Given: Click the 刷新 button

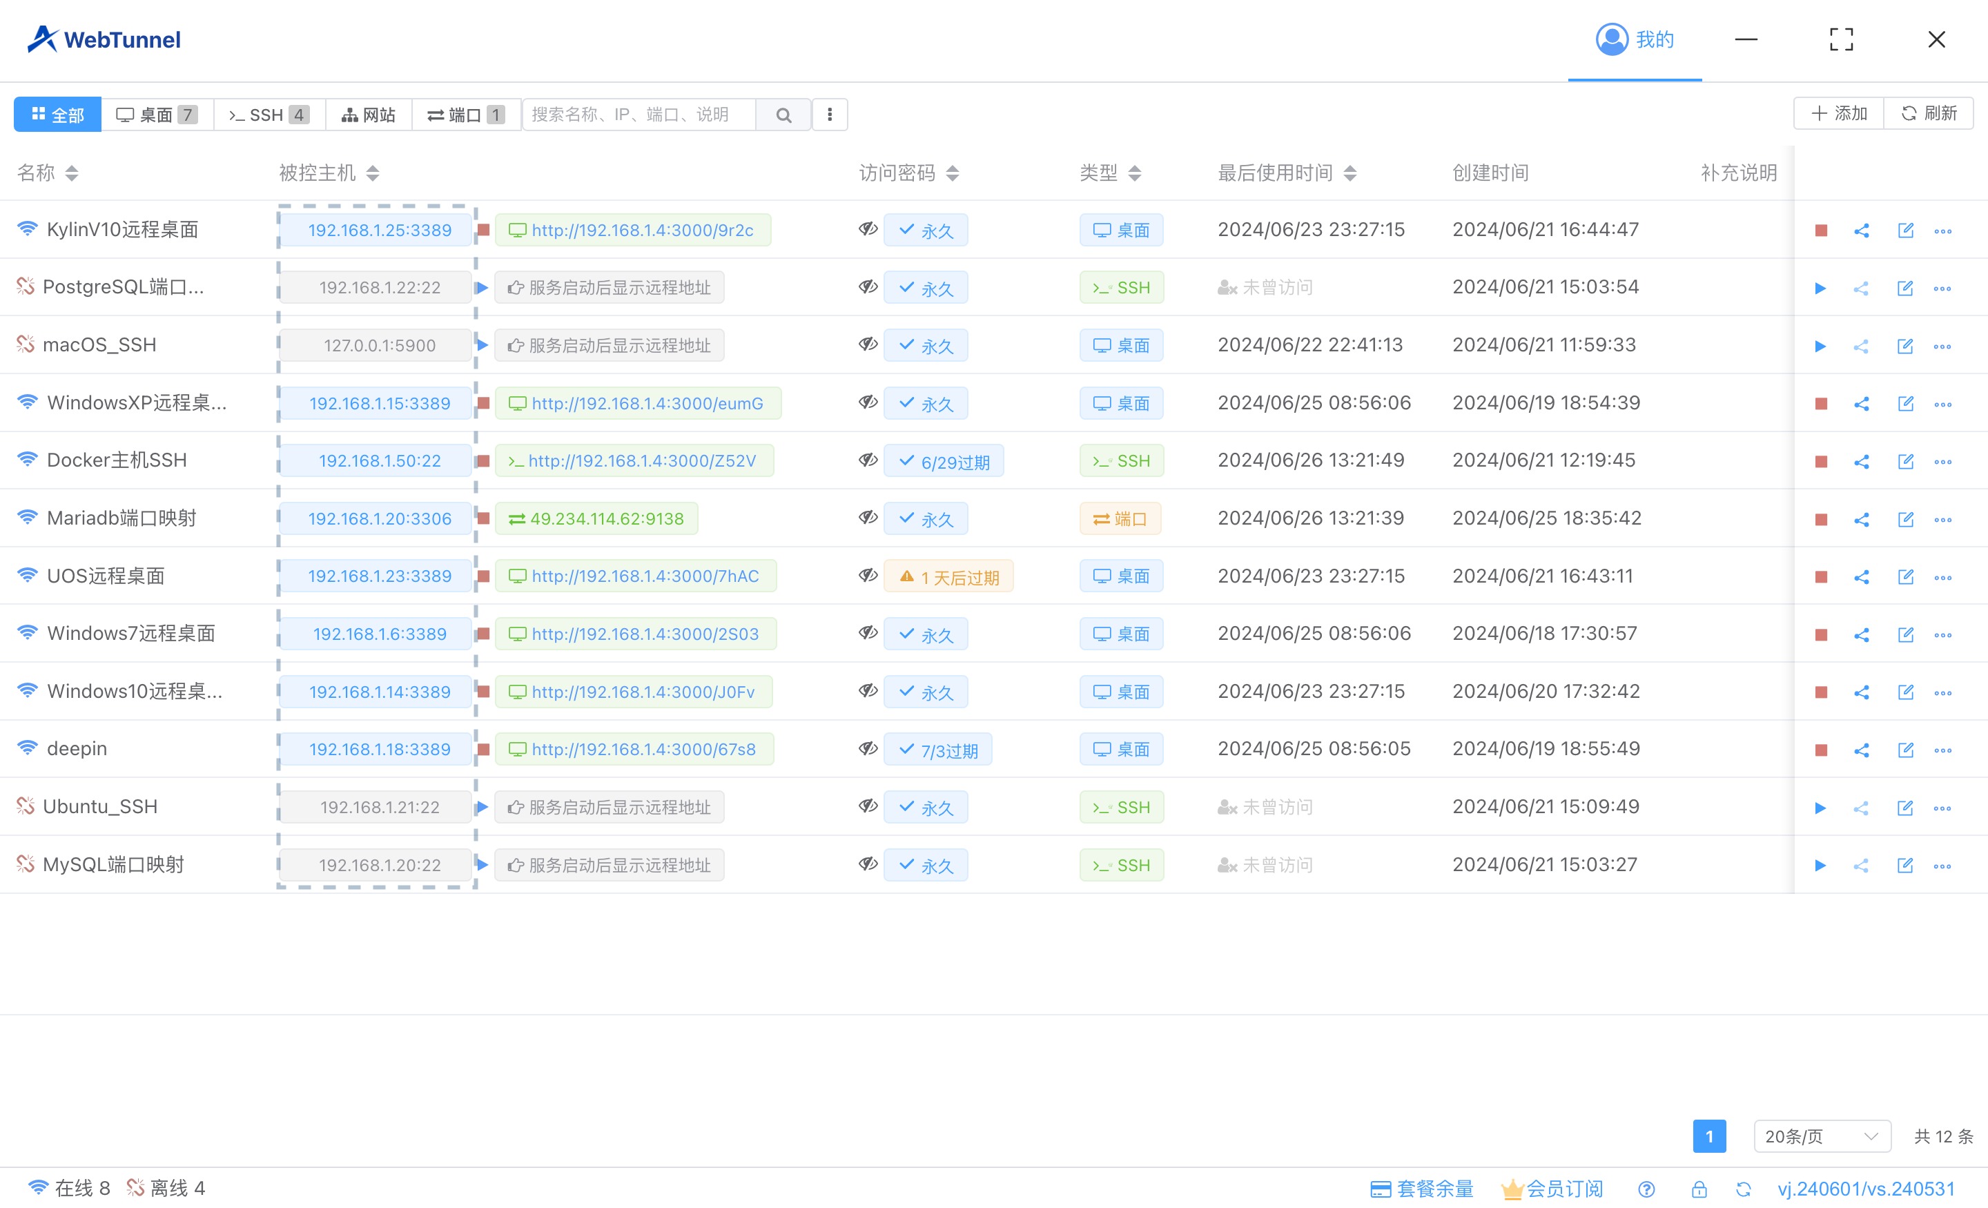Looking at the screenshot, I should pyautogui.click(x=1929, y=113).
